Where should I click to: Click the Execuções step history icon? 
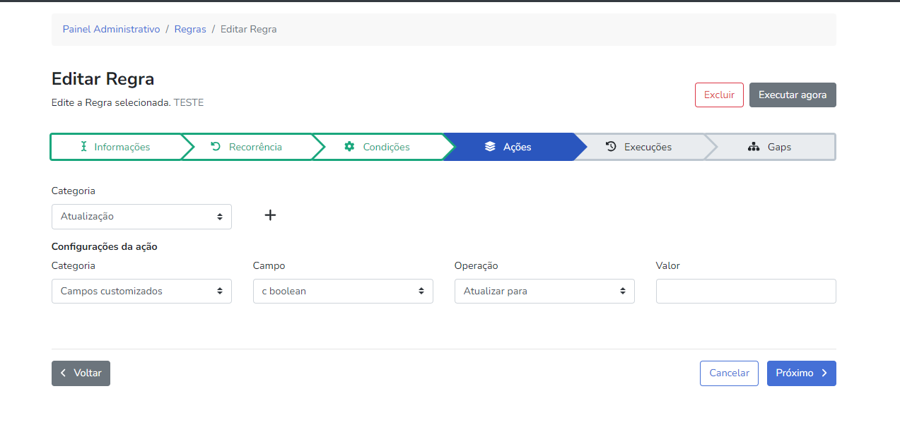coord(611,147)
